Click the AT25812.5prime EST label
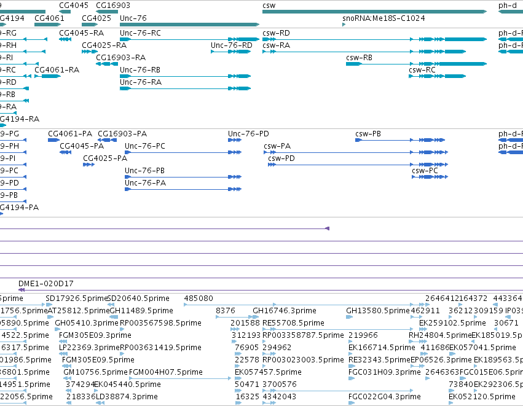 (79, 311)
